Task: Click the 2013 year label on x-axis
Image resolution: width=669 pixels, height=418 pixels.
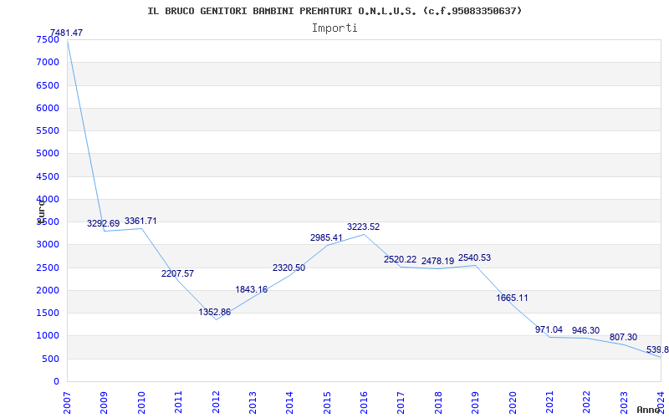Action: click(x=253, y=402)
